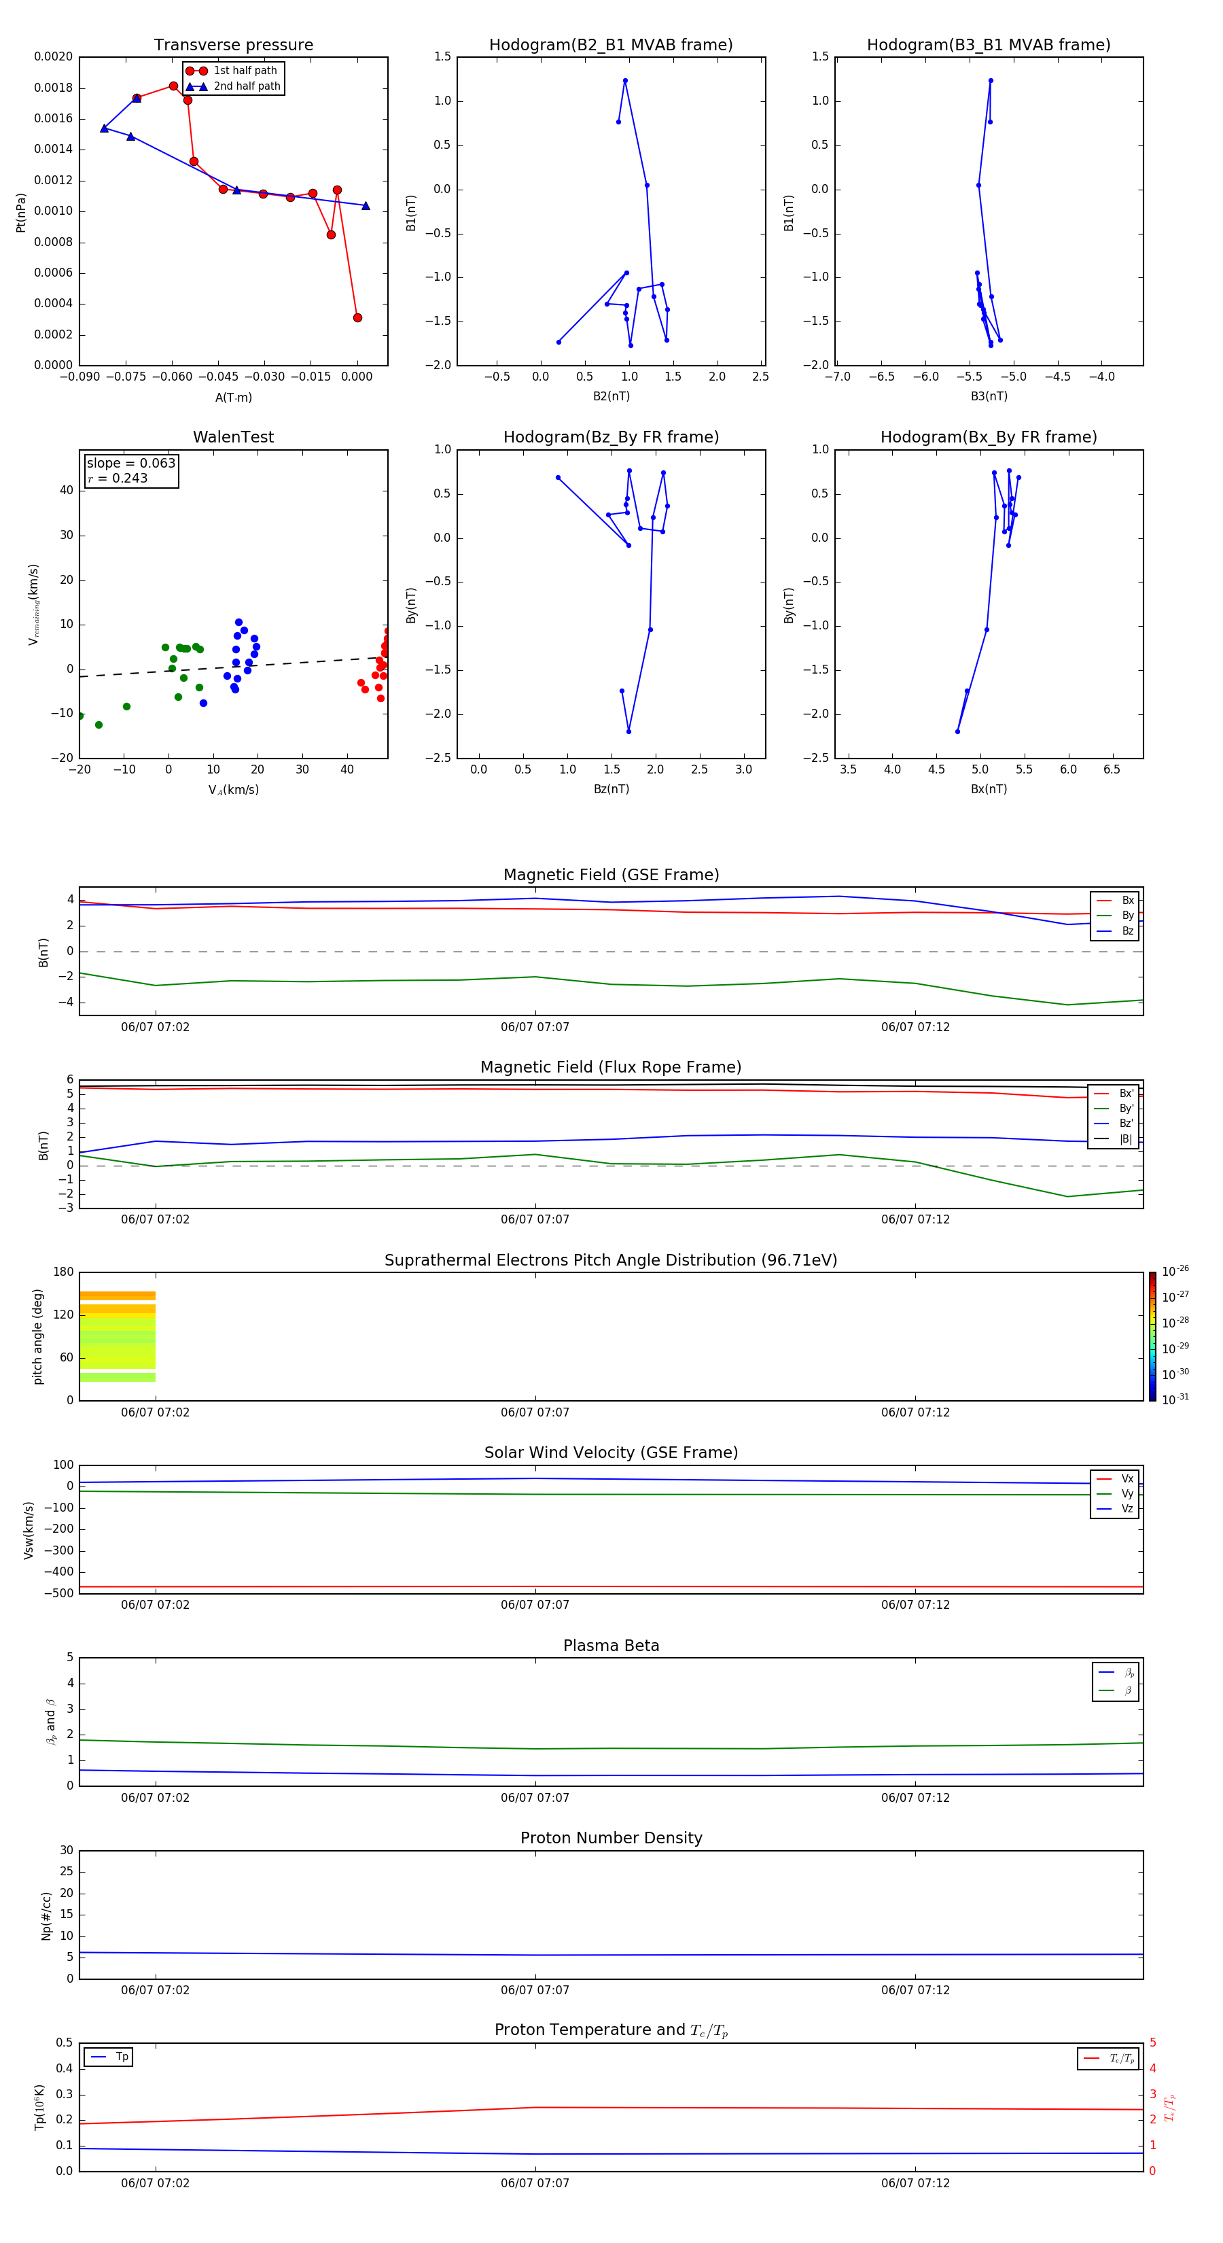Click the 'Hodogram(B3_B1 MVAB frame)' title
This screenshot has height=2243, width=1223.
(x=989, y=44)
